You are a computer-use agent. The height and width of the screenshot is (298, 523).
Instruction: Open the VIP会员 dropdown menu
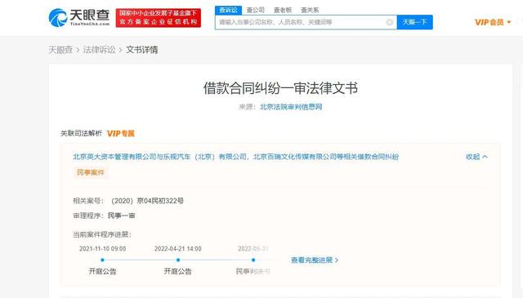[x=493, y=22]
